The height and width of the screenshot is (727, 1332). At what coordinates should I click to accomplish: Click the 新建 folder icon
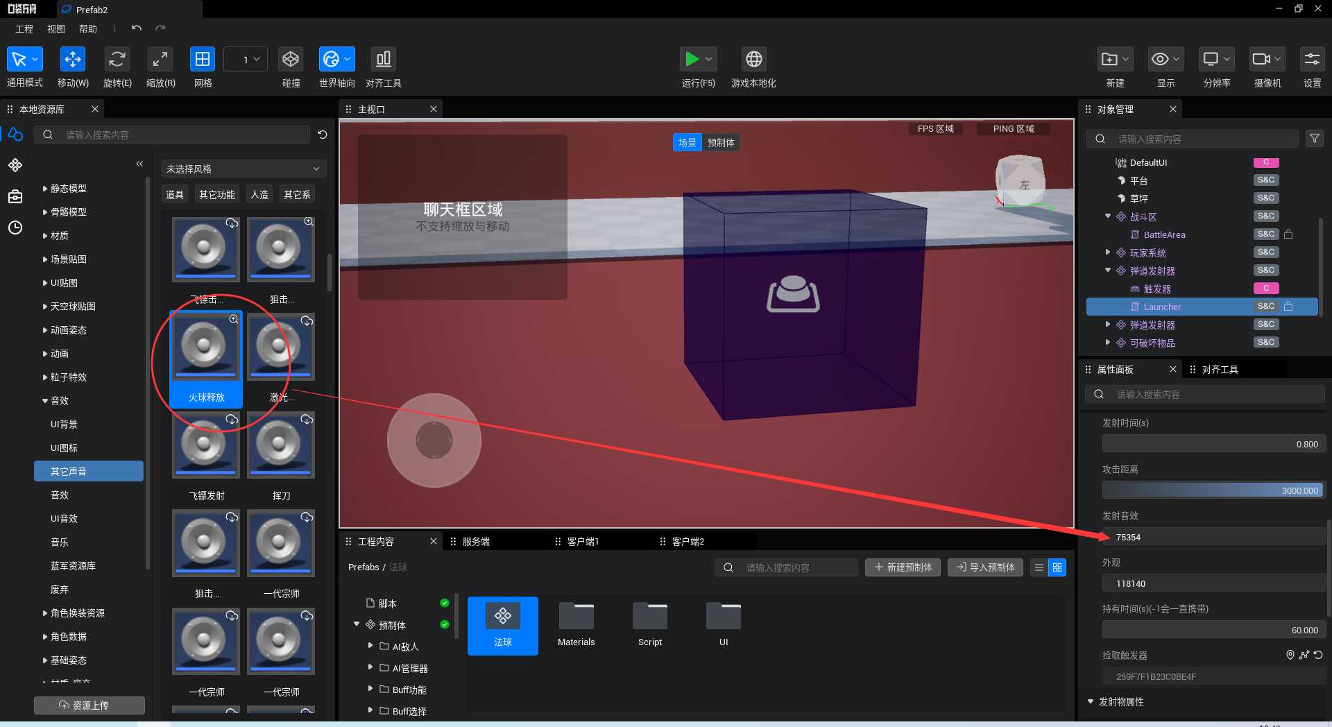coord(1110,60)
